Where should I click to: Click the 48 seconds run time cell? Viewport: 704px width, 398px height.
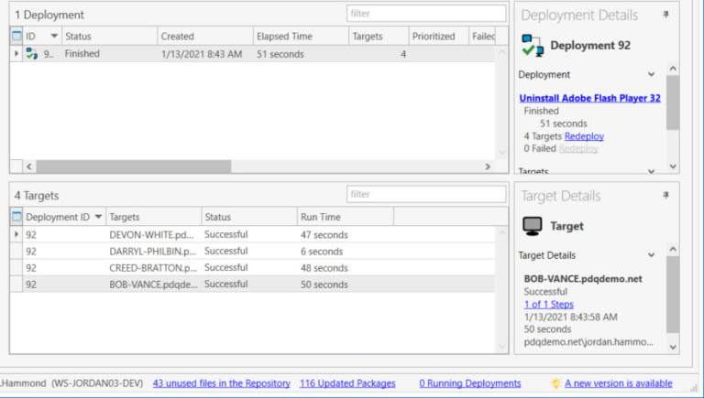coord(324,268)
